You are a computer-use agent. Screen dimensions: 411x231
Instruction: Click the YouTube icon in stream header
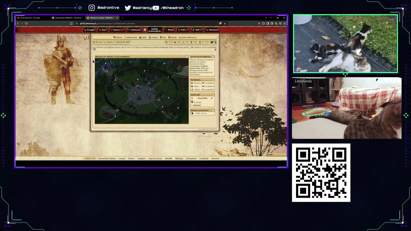(x=156, y=8)
